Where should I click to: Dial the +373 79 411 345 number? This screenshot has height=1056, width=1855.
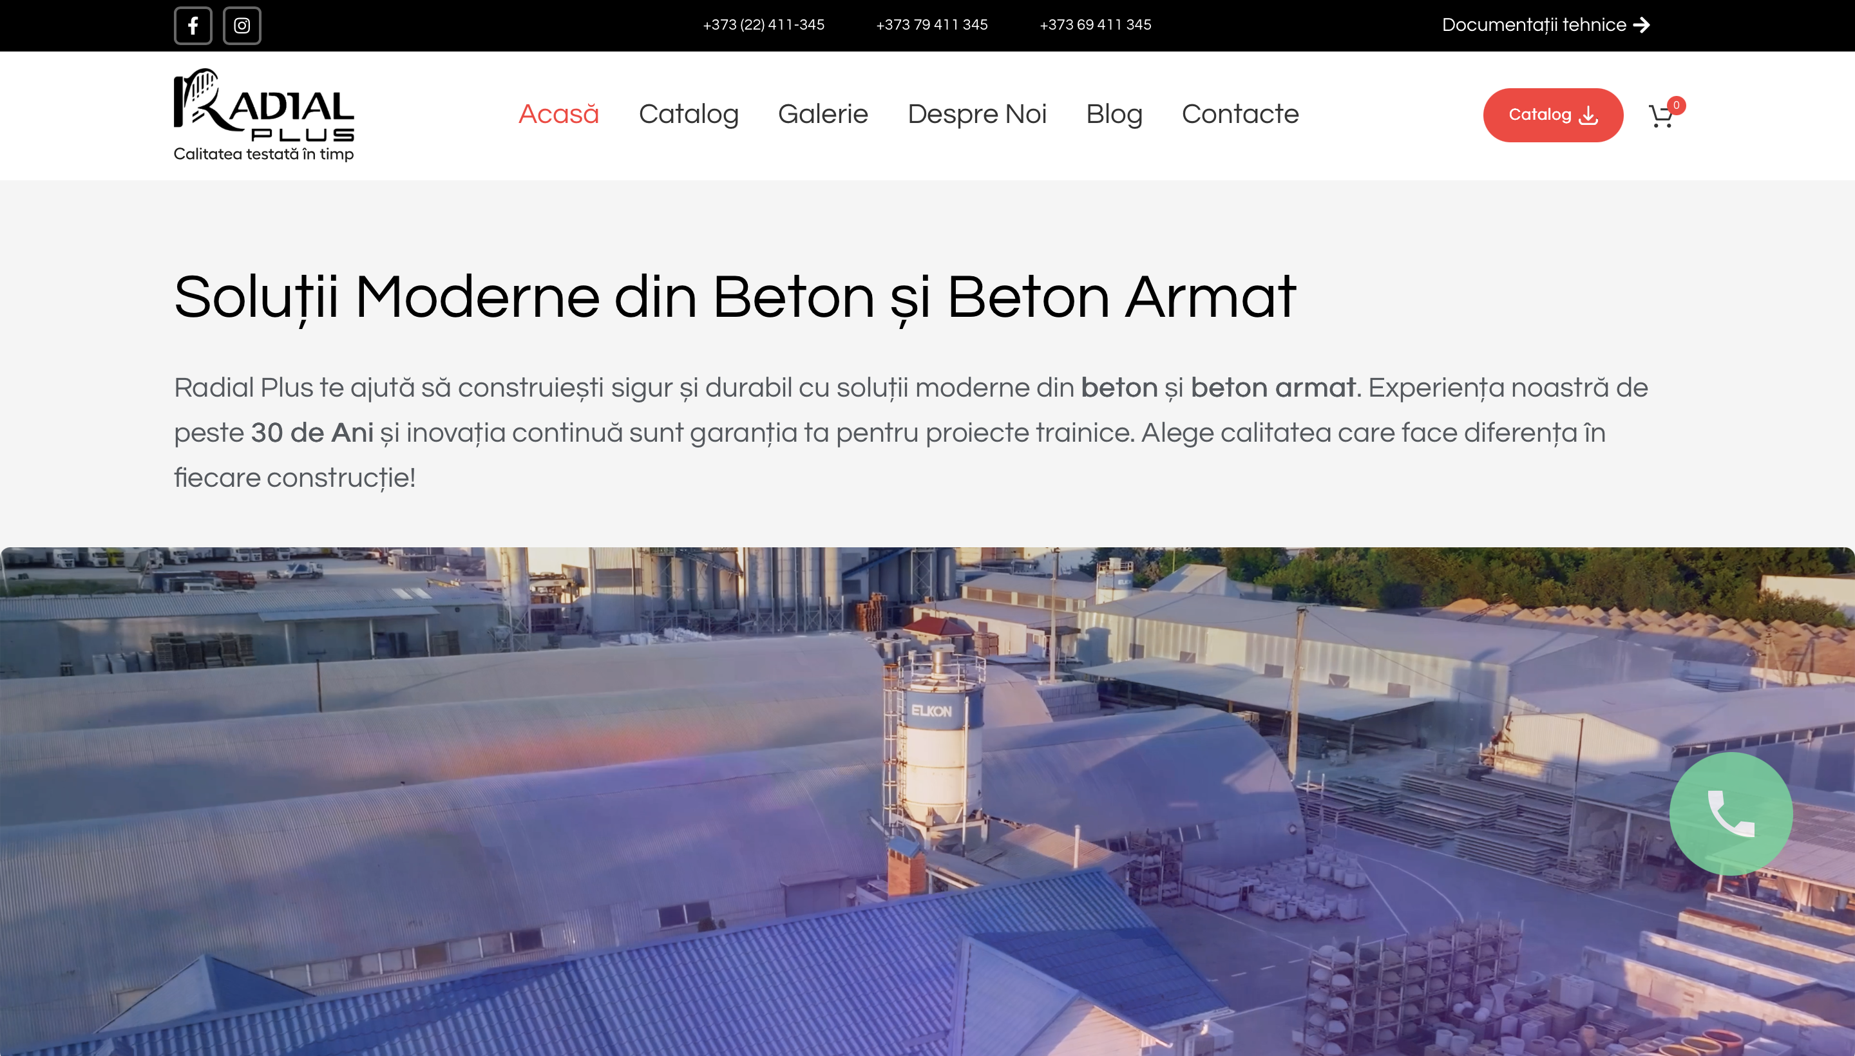[x=931, y=25]
